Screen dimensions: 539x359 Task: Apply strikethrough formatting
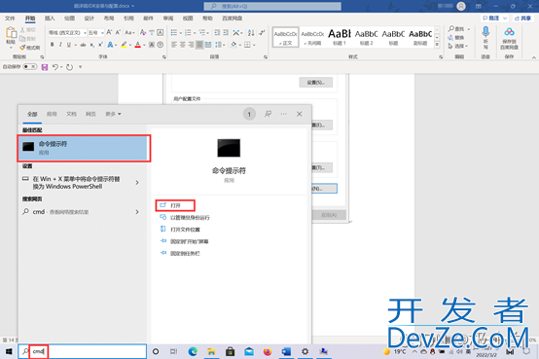[x=83, y=45]
